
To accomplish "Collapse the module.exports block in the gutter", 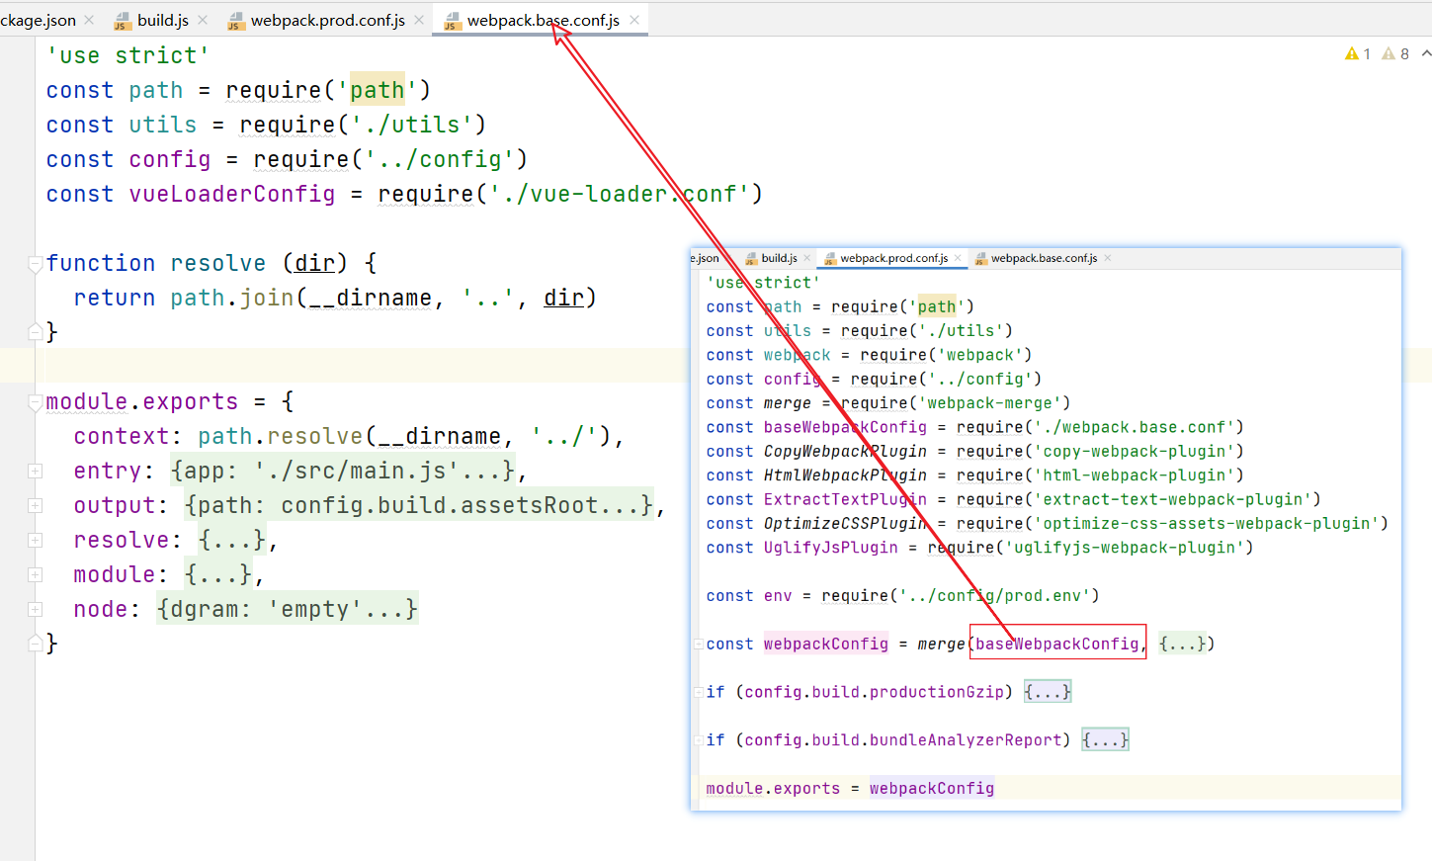I will [35, 402].
